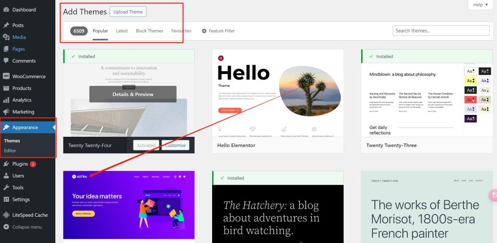Click the Search themes input field
This screenshot has width=497, height=243.
pyautogui.click(x=441, y=31)
